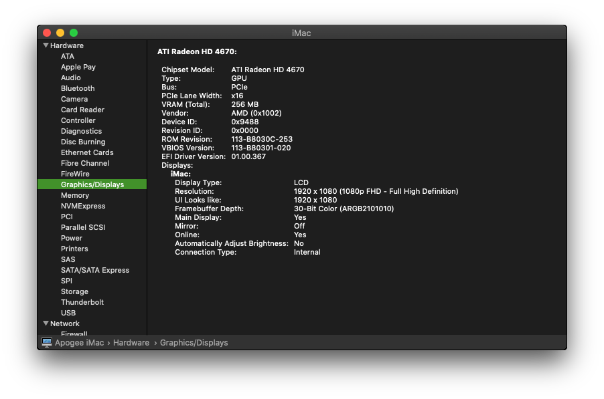Screen dimensions: 604x399
Task: Select Disc Burning entry
Action: [x=83, y=142]
